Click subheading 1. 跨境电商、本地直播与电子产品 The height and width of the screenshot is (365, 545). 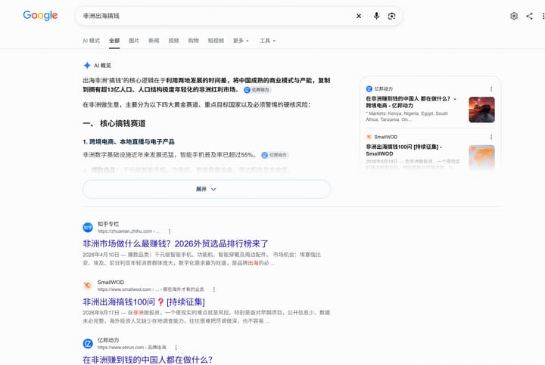point(129,141)
